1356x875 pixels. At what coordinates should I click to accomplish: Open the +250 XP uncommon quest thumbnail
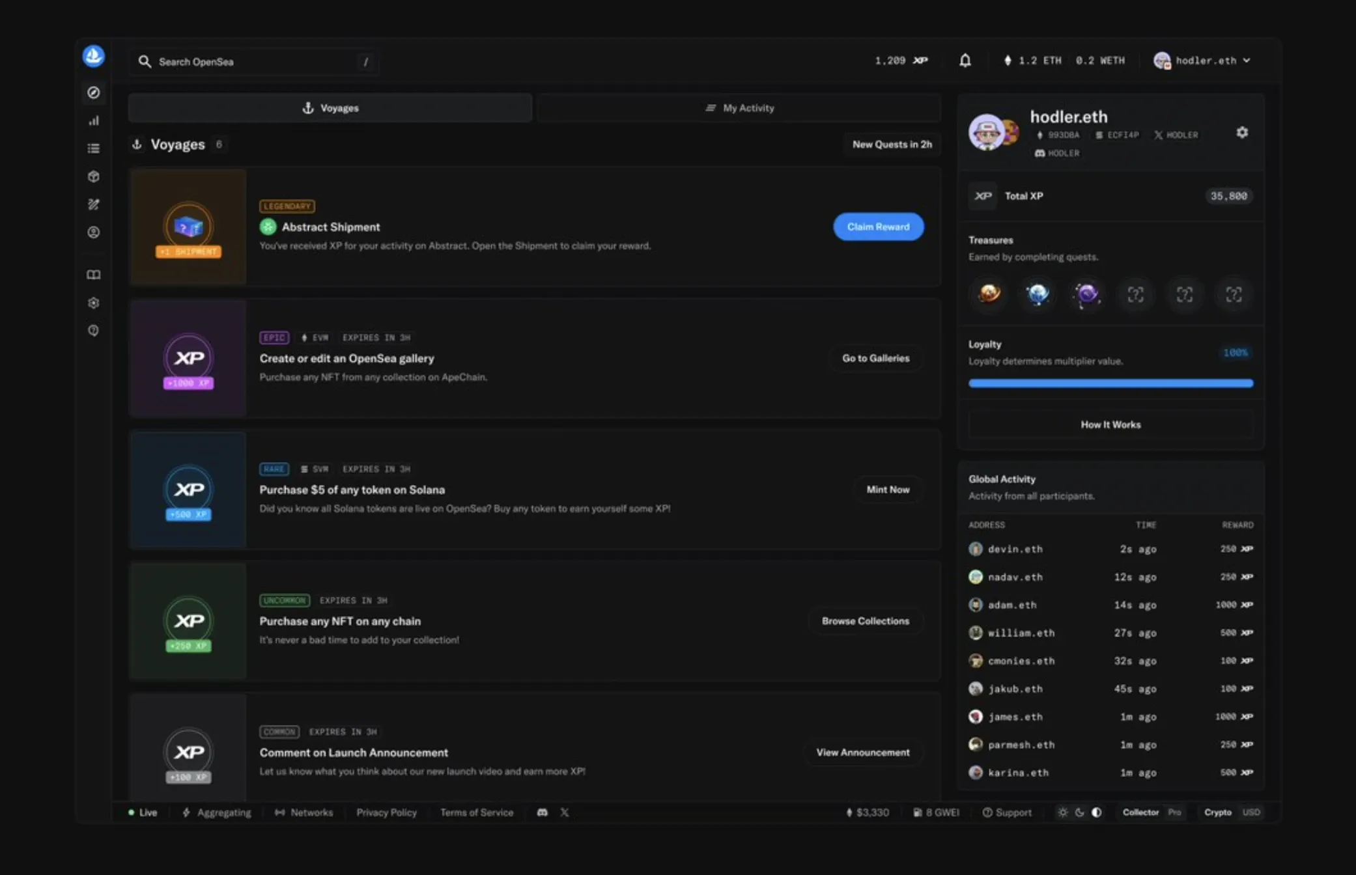[x=188, y=621]
